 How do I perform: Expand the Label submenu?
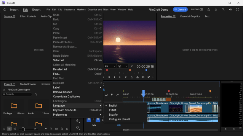[x=77, y=87]
